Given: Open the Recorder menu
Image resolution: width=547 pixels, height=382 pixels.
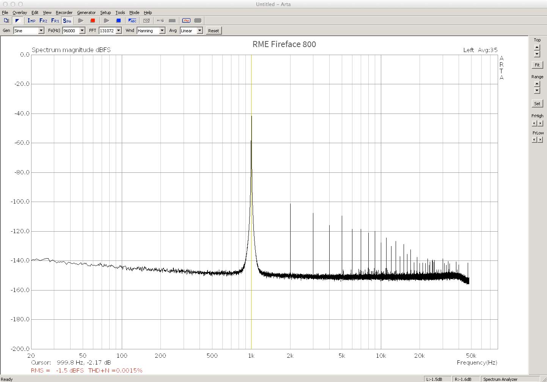Looking at the screenshot, I should coord(64,13).
